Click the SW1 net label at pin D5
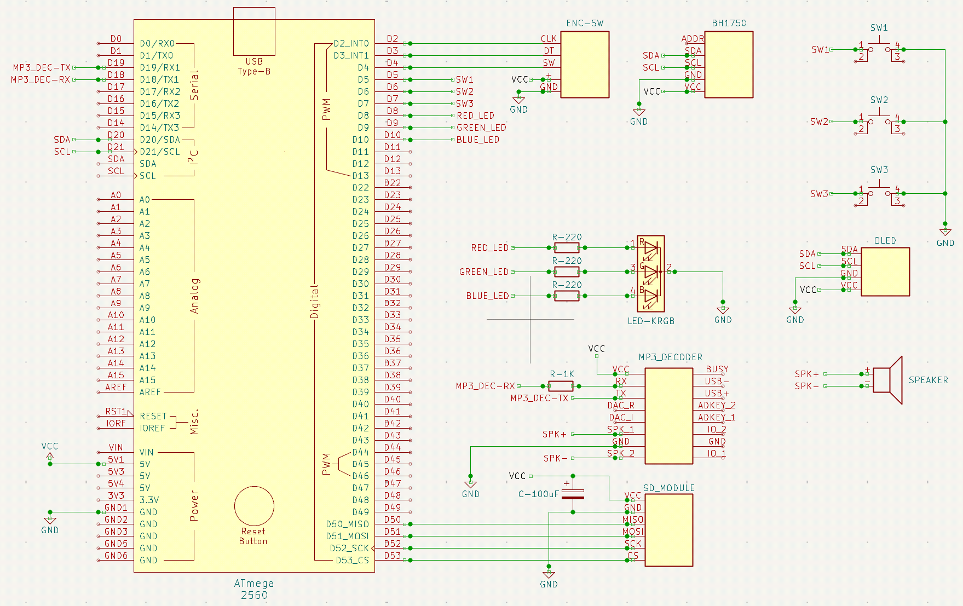Viewport: 963px width, 606px height. coord(465,79)
